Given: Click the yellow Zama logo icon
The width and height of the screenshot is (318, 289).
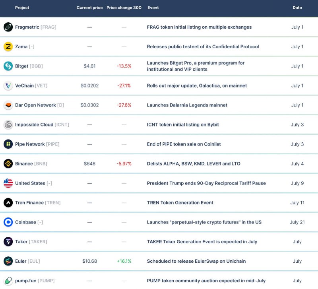Looking at the screenshot, I should coord(8,47).
